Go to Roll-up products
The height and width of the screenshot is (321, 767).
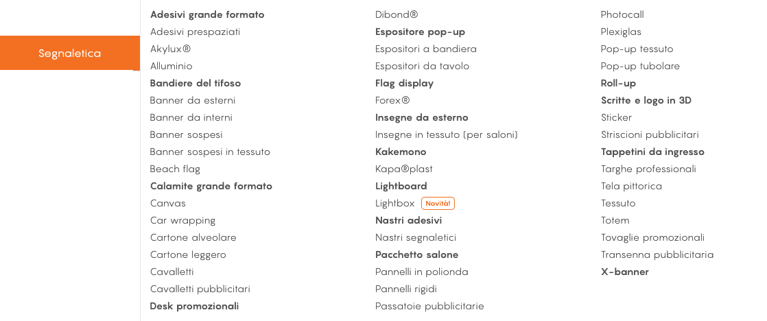pyautogui.click(x=618, y=83)
